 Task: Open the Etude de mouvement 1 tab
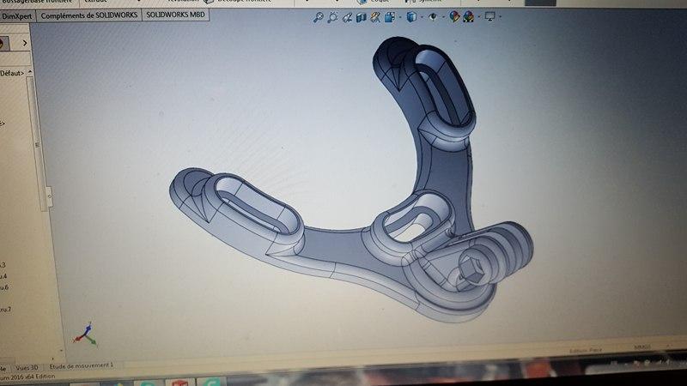coord(81,365)
